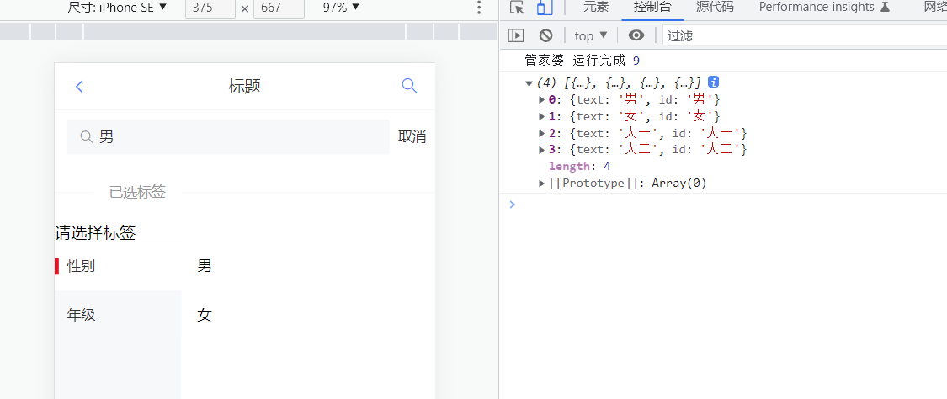Click the 过滤 console filter field
The height and width of the screenshot is (399, 947).
pyautogui.click(x=800, y=35)
